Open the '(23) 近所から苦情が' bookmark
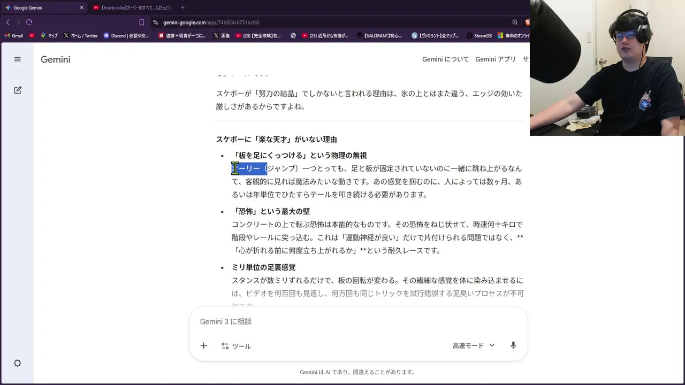The width and height of the screenshot is (685, 385). [x=325, y=36]
